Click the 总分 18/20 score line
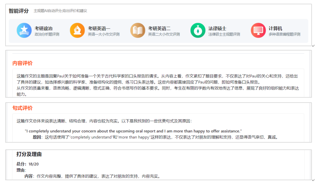Screen dimensions: 315x183 point(28,164)
